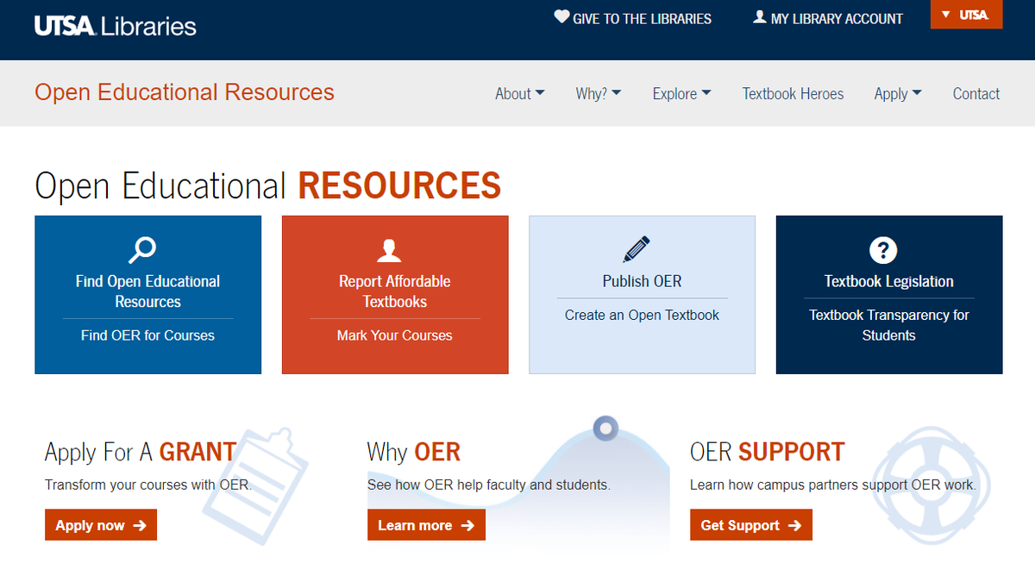Click the person silhouette icon on Report Affordable Textbooks
Viewport: 1035px width, 582px height.
tap(389, 251)
